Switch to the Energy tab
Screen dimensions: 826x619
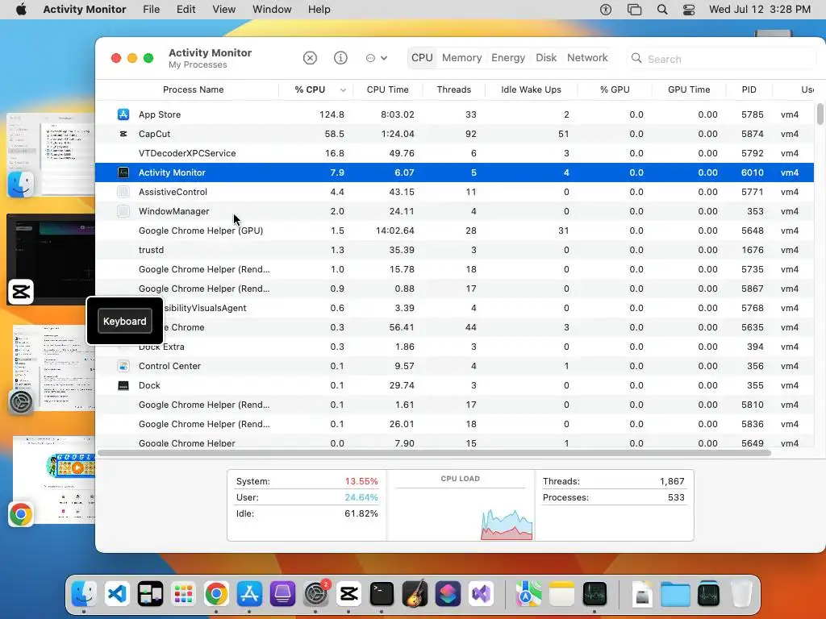[508, 58]
